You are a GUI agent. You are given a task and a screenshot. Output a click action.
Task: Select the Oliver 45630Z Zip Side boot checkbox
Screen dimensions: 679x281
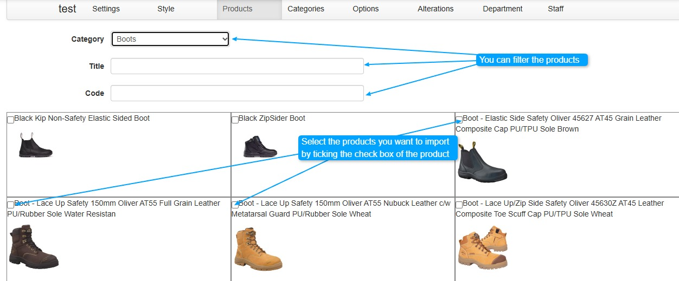pyautogui.click(x=459, y=205)
